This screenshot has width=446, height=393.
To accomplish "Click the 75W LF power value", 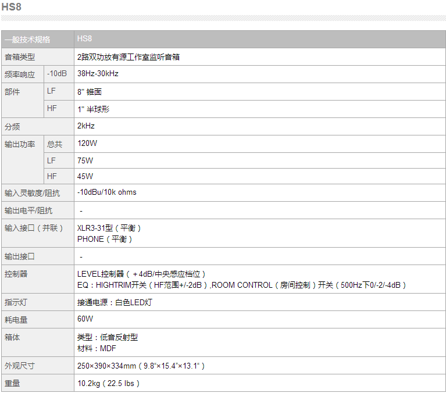I will (x=85, y=160).
